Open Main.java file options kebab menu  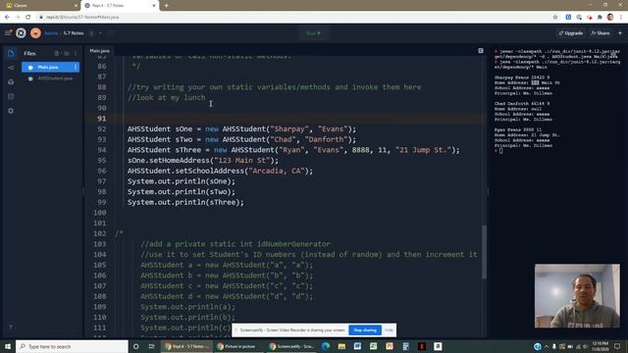pos(76,68)
